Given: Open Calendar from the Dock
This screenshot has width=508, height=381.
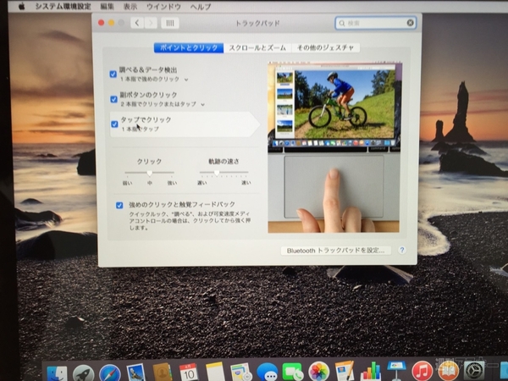Looking at the screenshot, I should [189, 372].
